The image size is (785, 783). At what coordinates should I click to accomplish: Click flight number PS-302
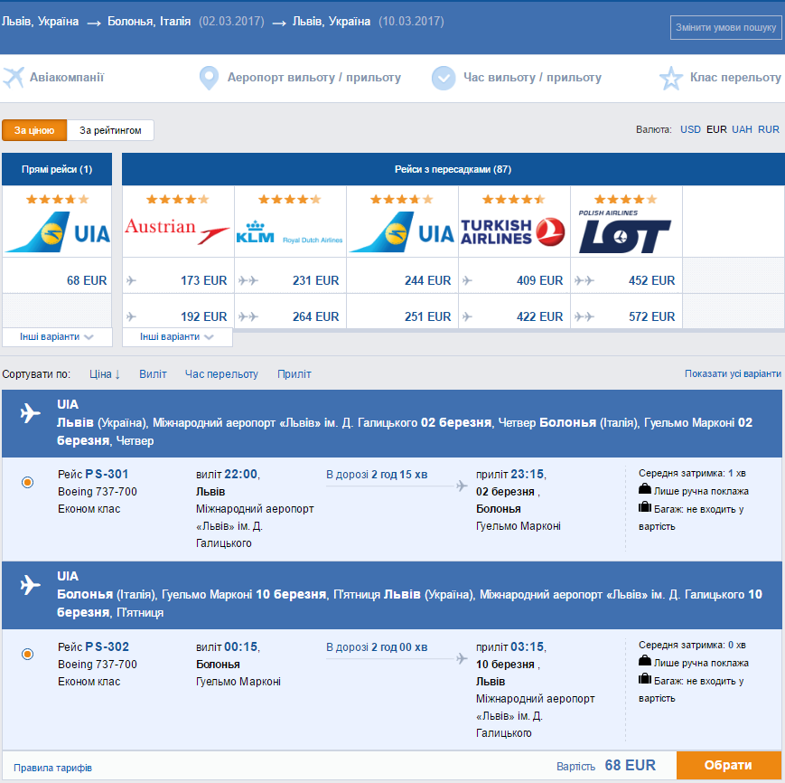(x=107, y=646)
